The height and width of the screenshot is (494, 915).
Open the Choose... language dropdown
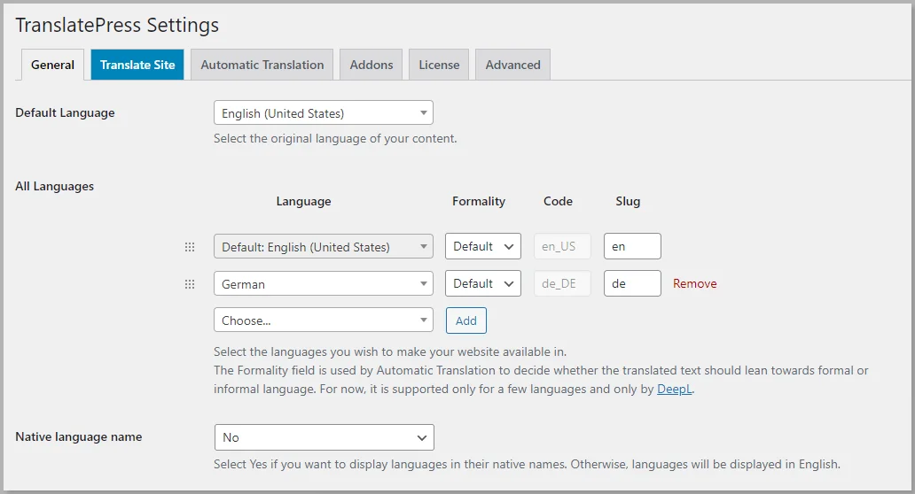(324, 320)
